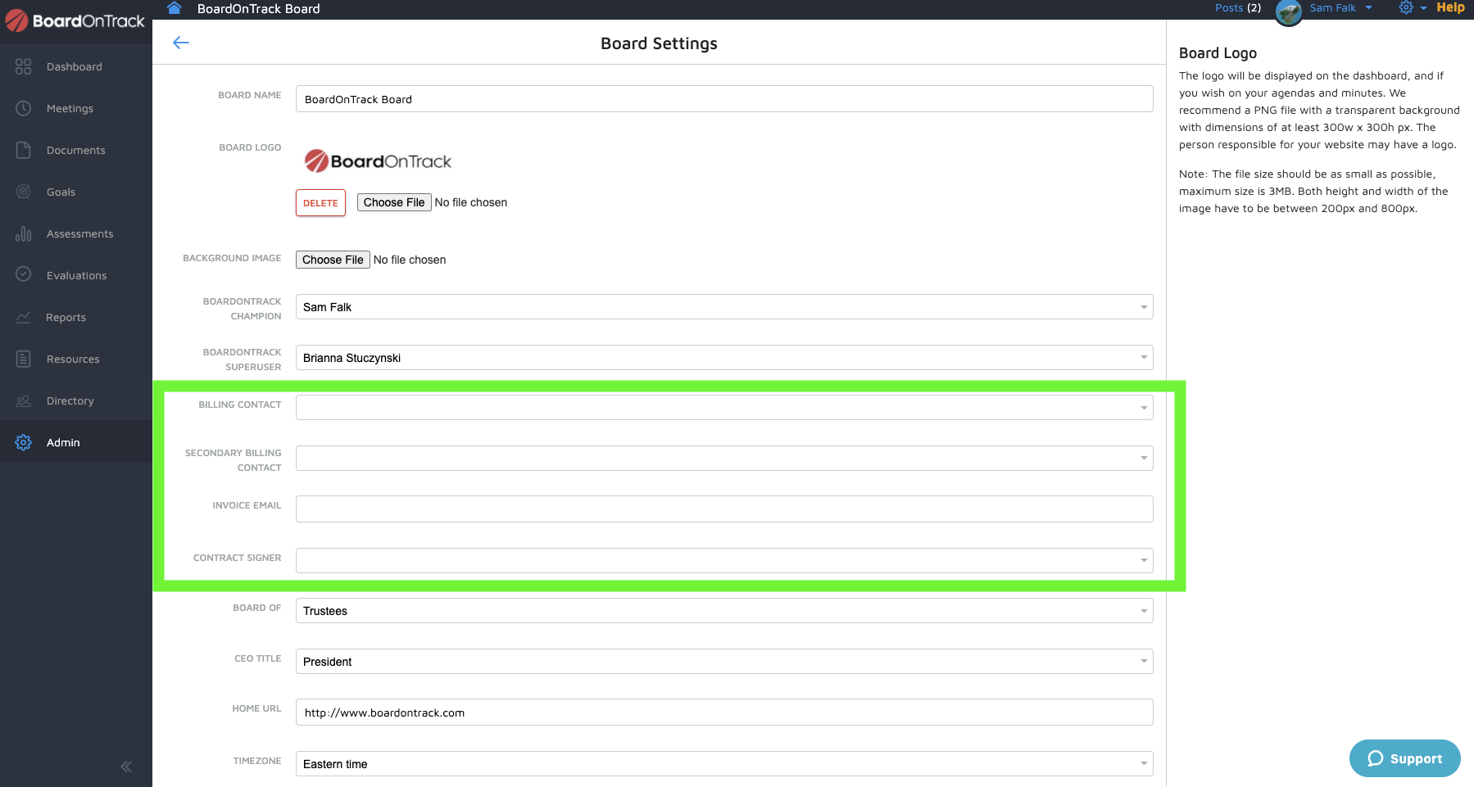
Task: Click the Dashboard grid icon in sidebar
Action: [x=23, y=66]
